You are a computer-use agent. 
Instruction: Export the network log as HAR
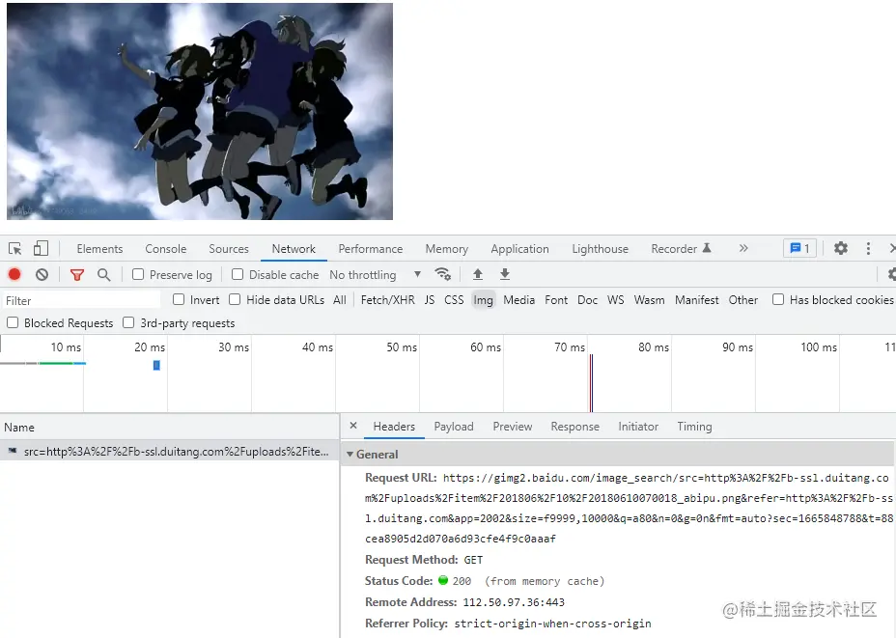click(504, 274)
